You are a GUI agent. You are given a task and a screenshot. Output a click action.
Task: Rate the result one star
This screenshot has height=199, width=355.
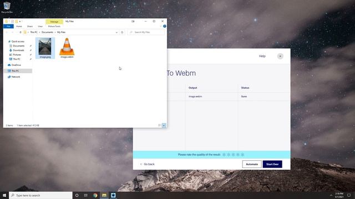coord(224,155)
